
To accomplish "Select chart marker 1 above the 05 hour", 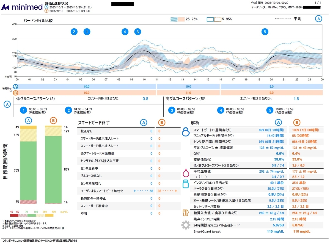I will [87, 32].
